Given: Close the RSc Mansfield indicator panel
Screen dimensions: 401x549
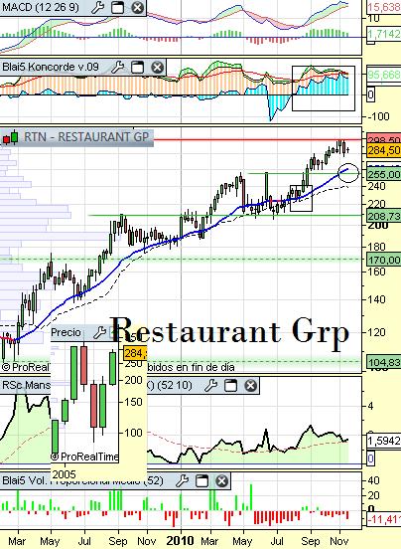Looking at the screenshot, I should click(x=250, y=386).
